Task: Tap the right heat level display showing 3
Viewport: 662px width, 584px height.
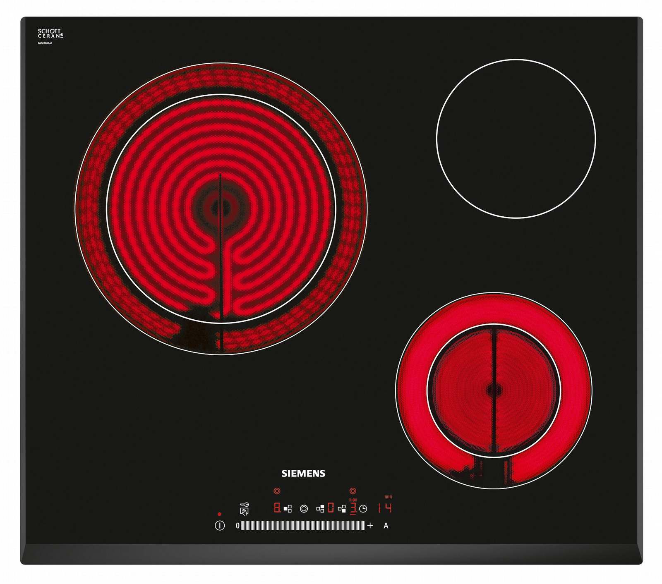Action: pyautogui.click(x=353, y=508)
